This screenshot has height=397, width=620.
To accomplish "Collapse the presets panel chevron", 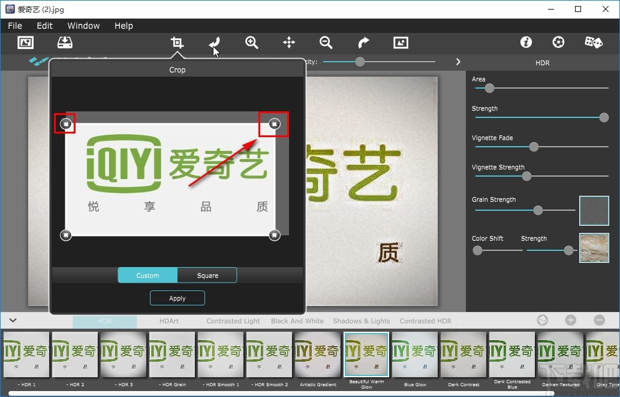I will point(13,320).
